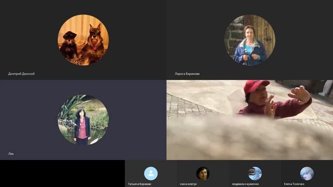Click Лариса Баранова's round profile photo

pyautogui.click(x=250, y=40)
